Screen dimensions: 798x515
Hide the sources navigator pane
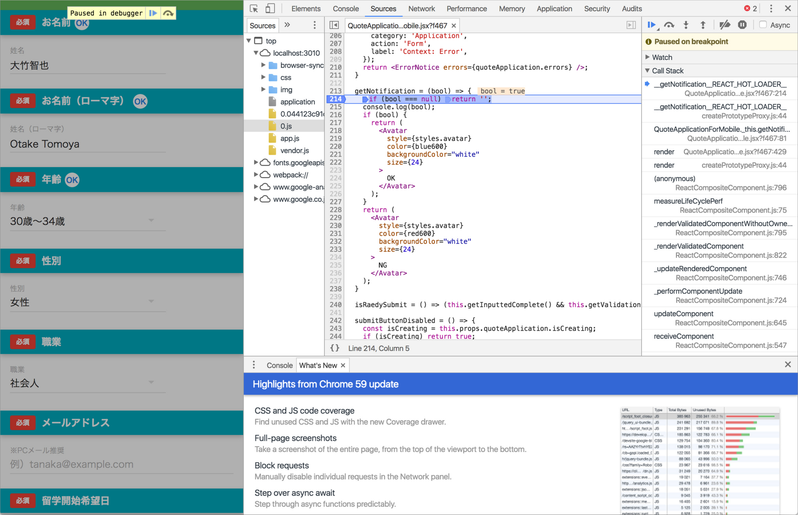tap(334, 25)
